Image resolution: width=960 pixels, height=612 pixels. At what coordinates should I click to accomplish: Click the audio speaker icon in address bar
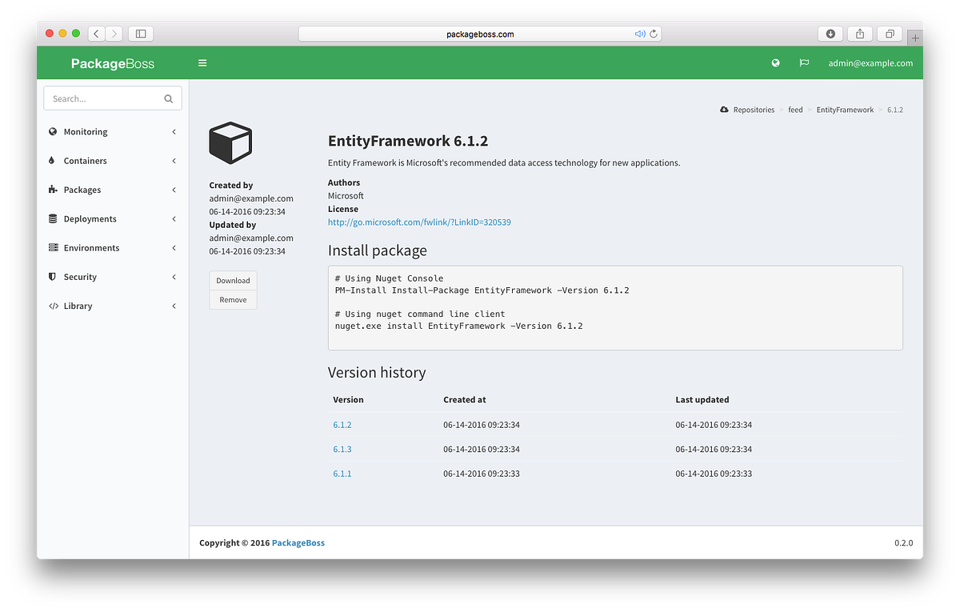coord(640,34)
